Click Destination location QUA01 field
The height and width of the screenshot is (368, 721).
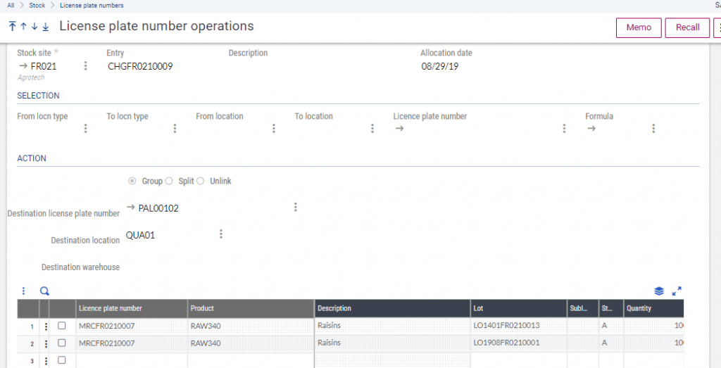point(140,235)
